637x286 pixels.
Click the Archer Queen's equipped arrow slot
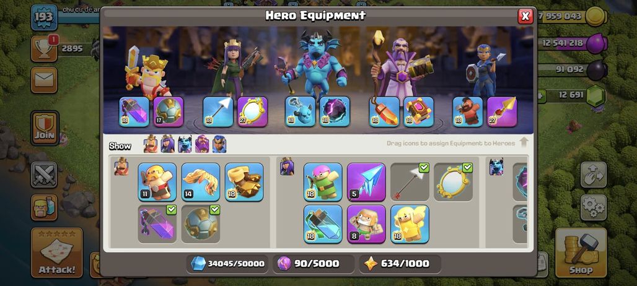[218, 111]
